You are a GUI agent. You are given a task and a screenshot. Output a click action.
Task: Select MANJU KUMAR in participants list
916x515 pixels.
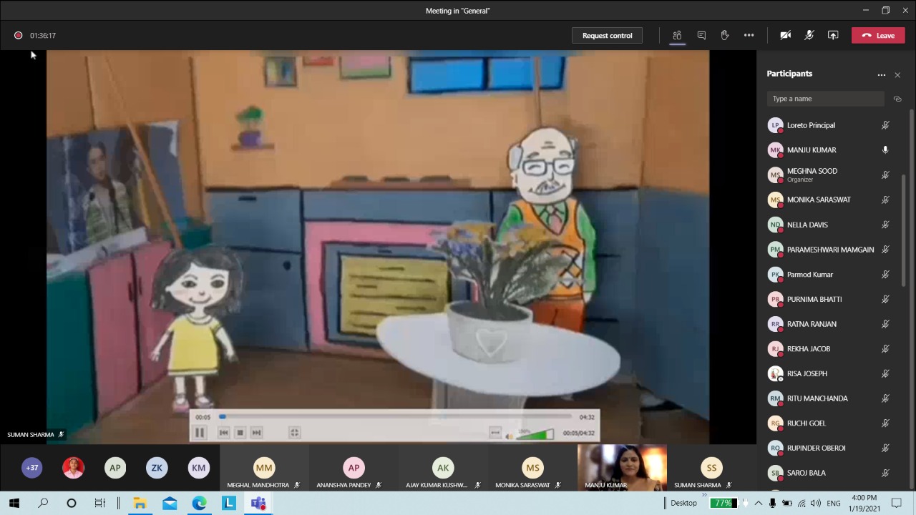click(812, 150)
